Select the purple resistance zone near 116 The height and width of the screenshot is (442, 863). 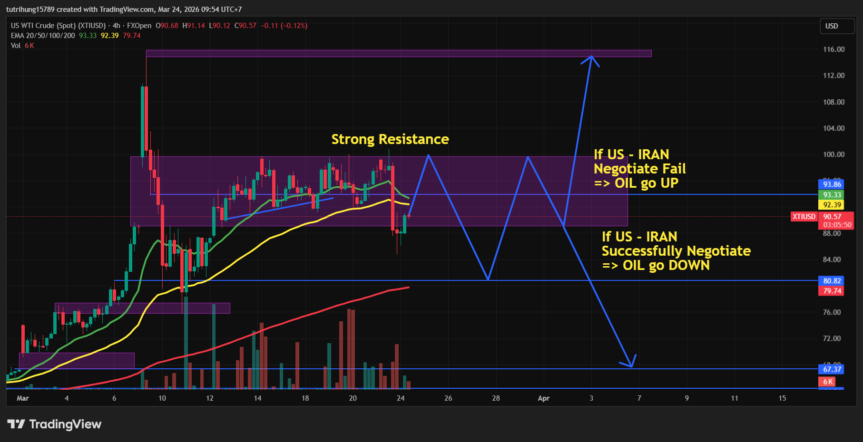(x=399, y=53)
